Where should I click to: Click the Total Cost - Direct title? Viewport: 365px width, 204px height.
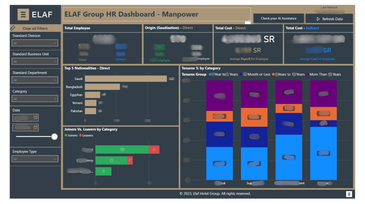230,28
